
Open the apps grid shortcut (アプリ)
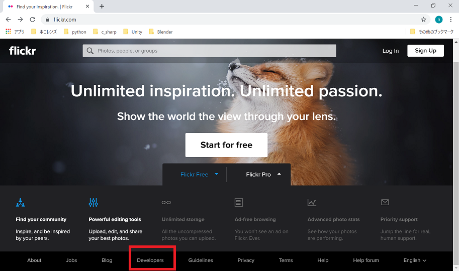(15, 32)
